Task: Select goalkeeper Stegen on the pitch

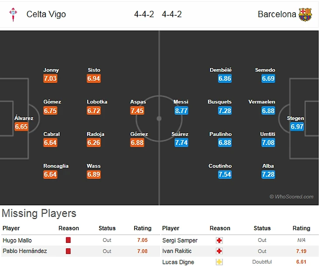Action: click(x=296, y=118)
